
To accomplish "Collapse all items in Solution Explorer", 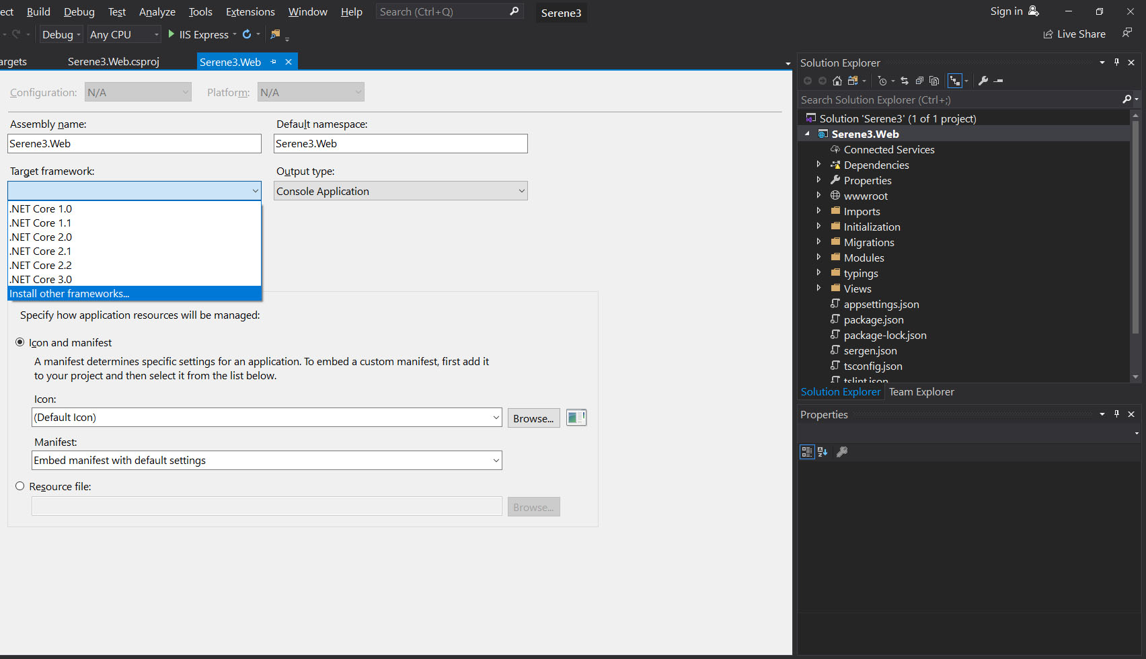I will pos(920,80).
